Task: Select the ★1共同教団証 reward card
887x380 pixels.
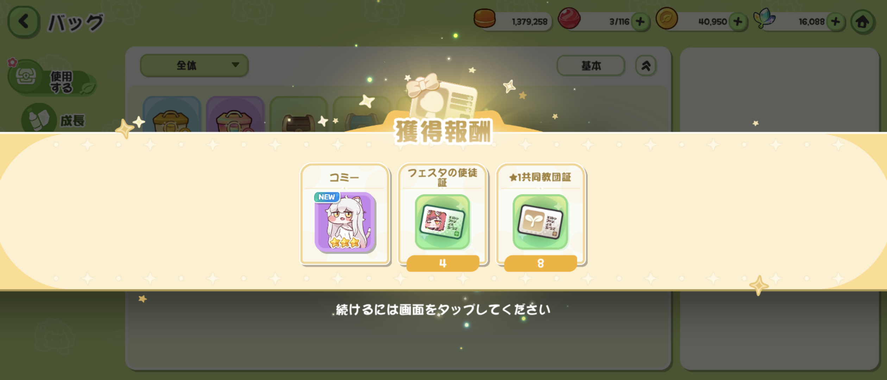Action: point(540,216)
